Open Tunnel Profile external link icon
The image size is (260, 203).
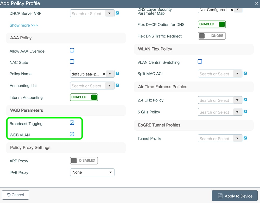coord(245,138)
